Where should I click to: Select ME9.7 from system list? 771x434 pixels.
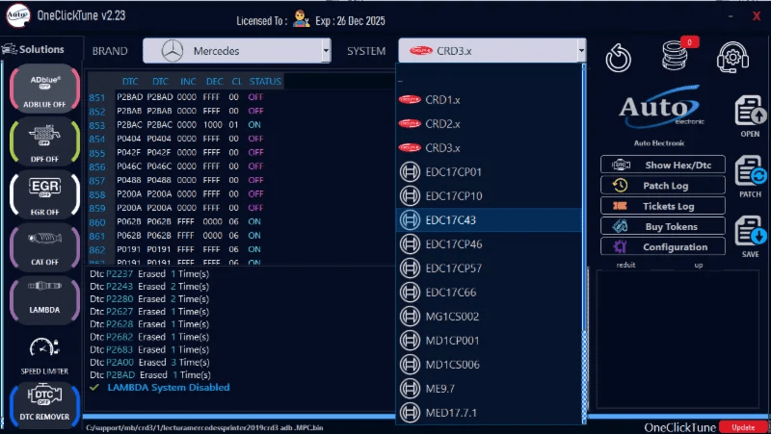coord(490,389)
